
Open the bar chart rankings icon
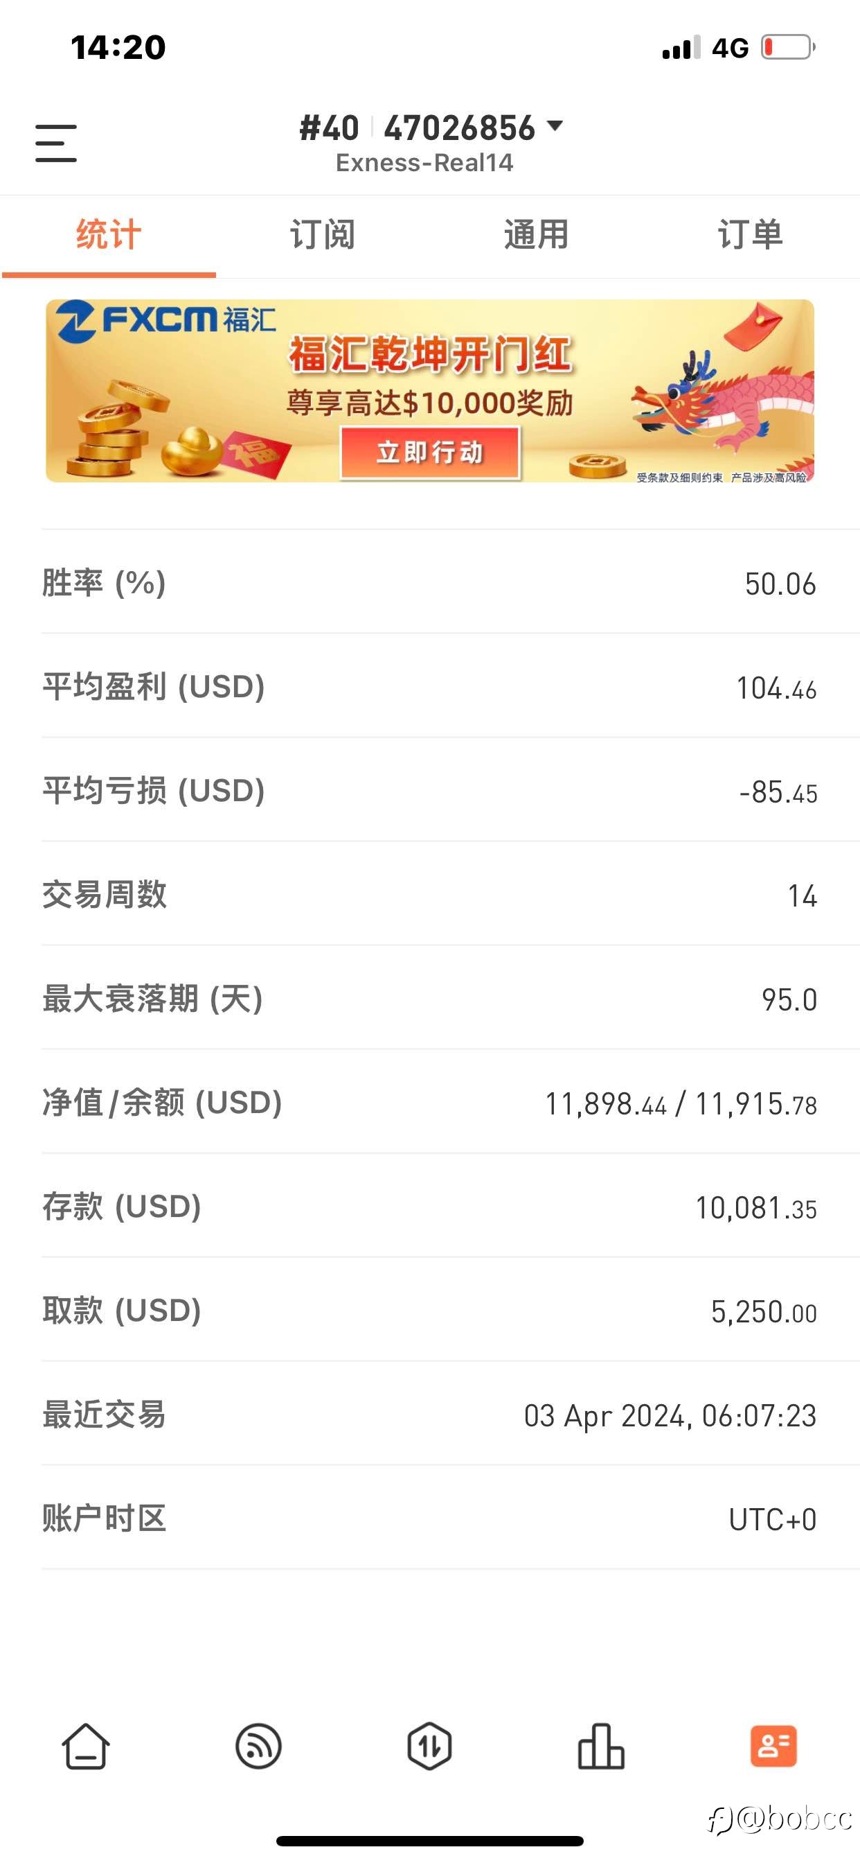tap(601, 1746)
